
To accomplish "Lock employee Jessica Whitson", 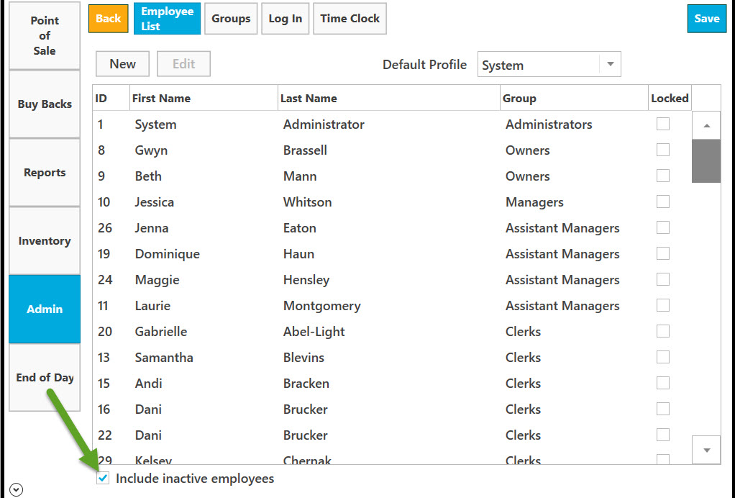I will pyautogui.click(x=663, y=202).
